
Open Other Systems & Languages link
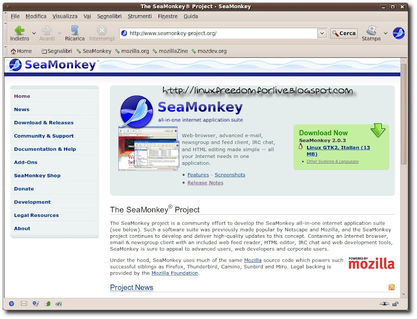point(333,162)
